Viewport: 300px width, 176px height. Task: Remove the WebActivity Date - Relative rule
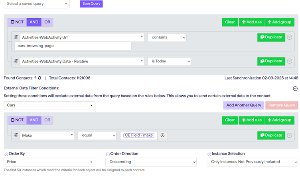pyautogui.click(x=290, y=61)
